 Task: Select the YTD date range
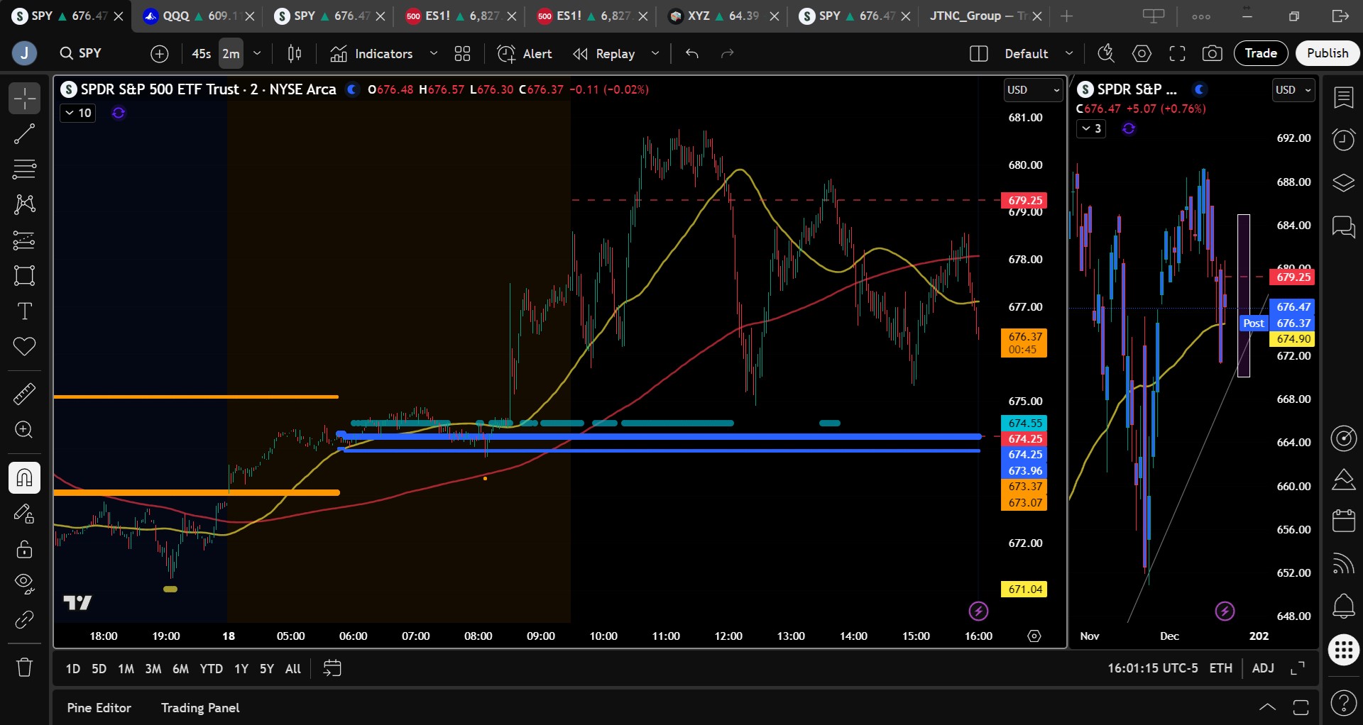point(211,669)
